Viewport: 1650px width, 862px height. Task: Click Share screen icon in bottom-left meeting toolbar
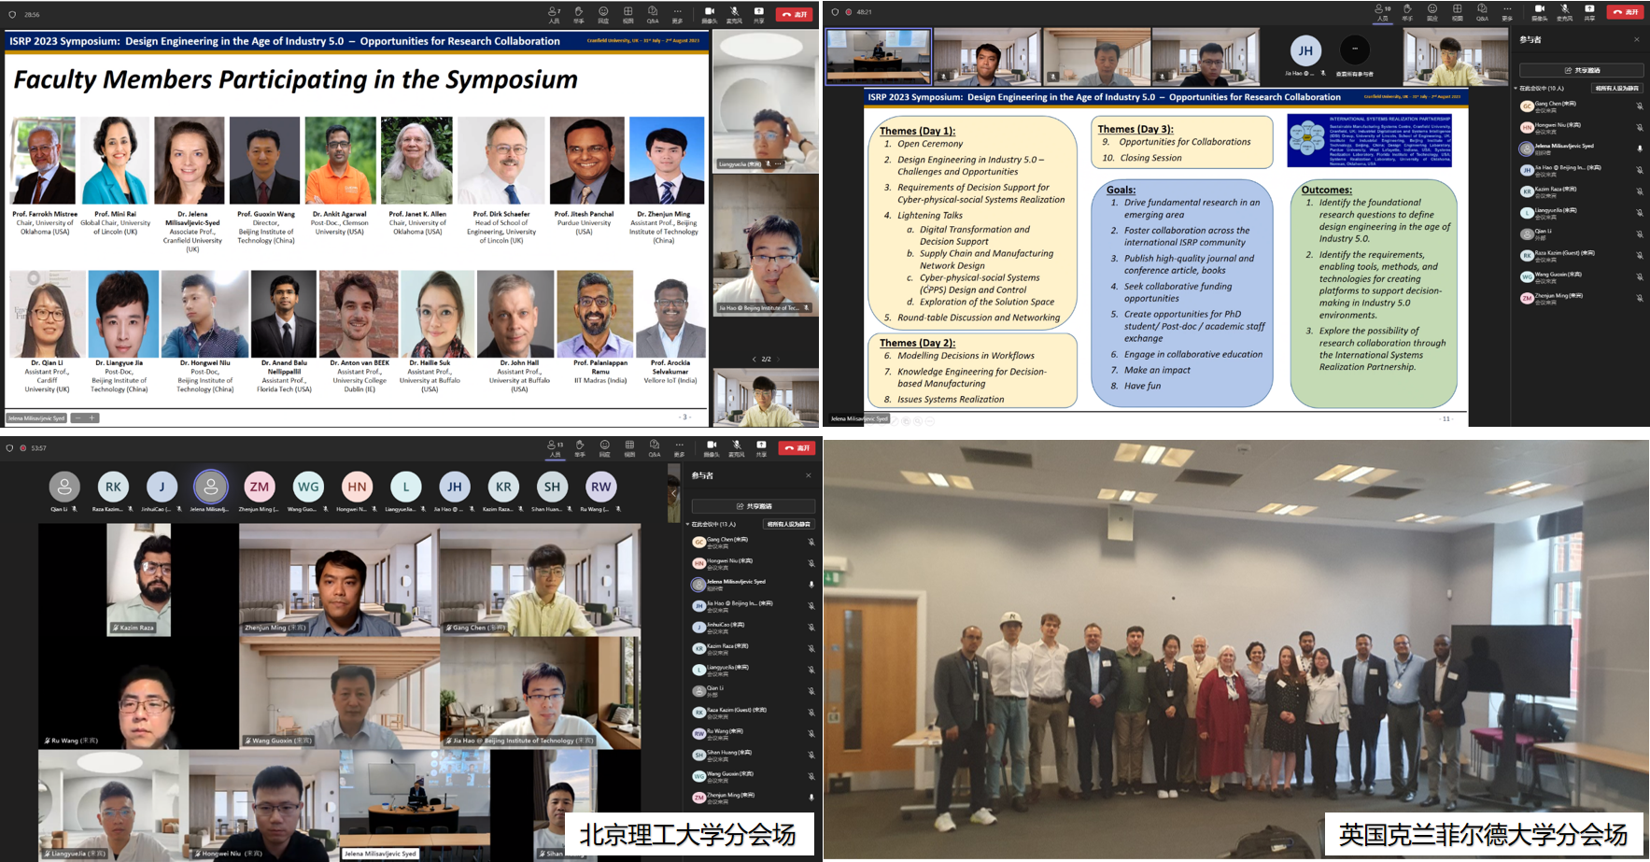click(x=761, y=447)
